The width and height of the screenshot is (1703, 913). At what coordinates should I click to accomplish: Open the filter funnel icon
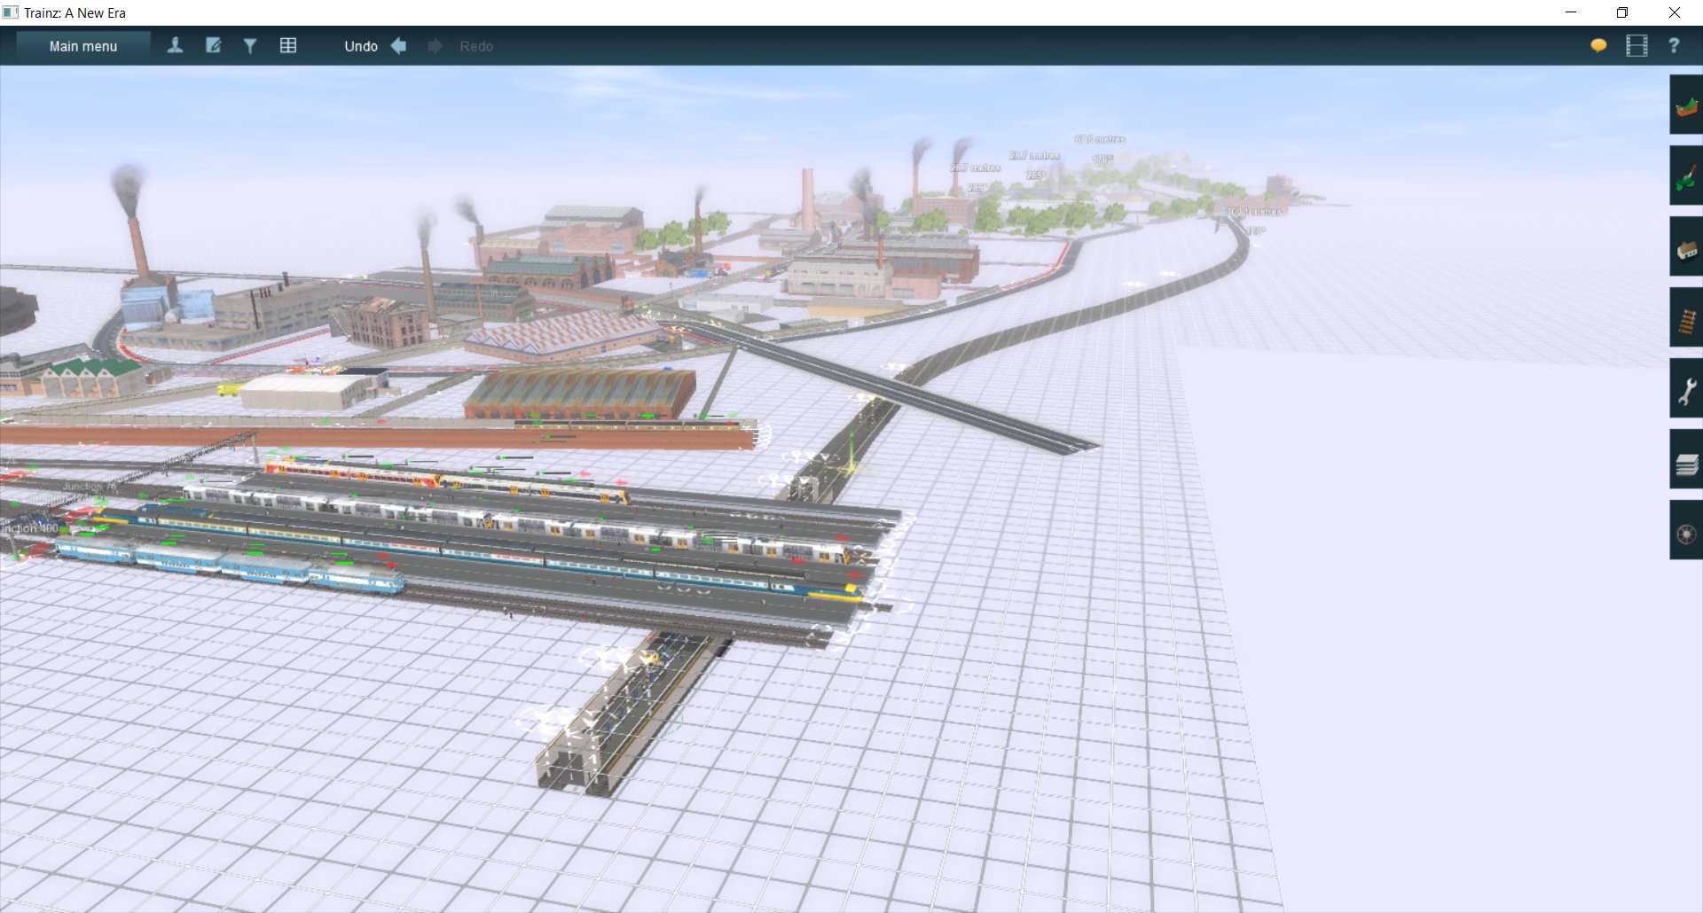250,45
